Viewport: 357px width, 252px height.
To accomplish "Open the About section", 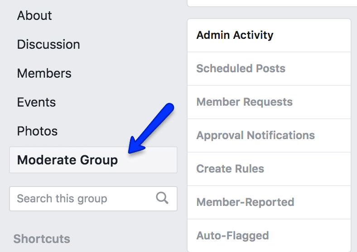I will [x=34, y=15].
